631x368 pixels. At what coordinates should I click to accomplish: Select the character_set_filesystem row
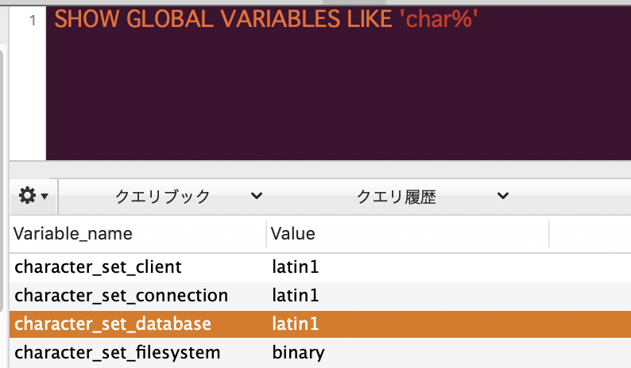click(320, 353)
